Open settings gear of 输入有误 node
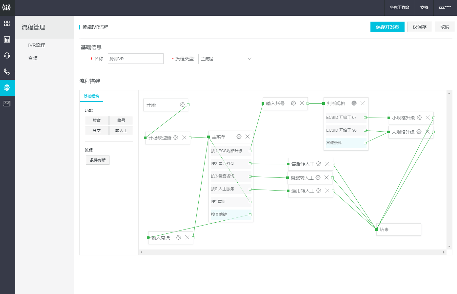 tap(179, 237)
